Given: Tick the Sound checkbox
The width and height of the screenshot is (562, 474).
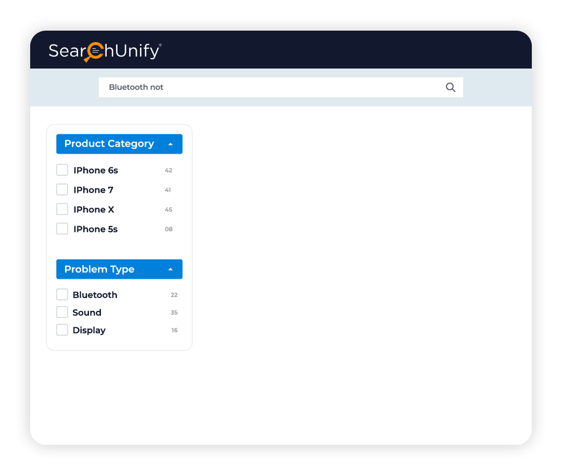Looking at the screenshot, I should (x=62, y=312).
